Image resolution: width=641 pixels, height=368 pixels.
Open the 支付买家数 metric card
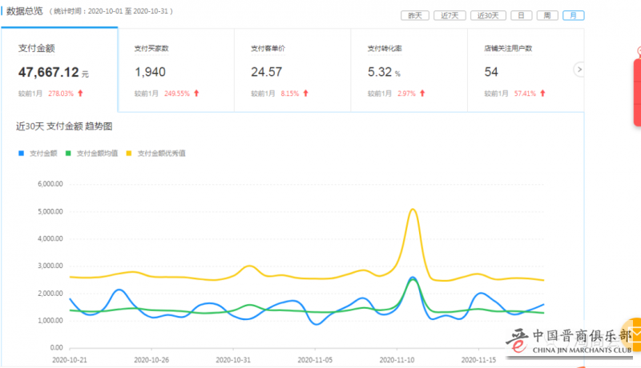coord(175,70)
